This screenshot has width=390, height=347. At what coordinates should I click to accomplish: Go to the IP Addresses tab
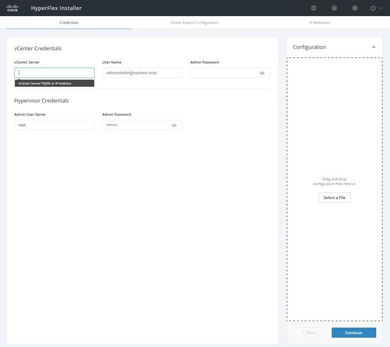tap(320, 23)
